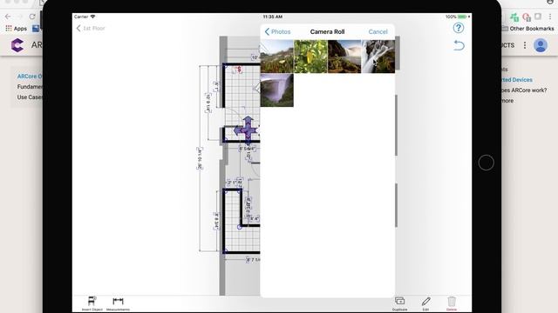
Task: Go back to 1st Floor
Action: click(91, 28)
